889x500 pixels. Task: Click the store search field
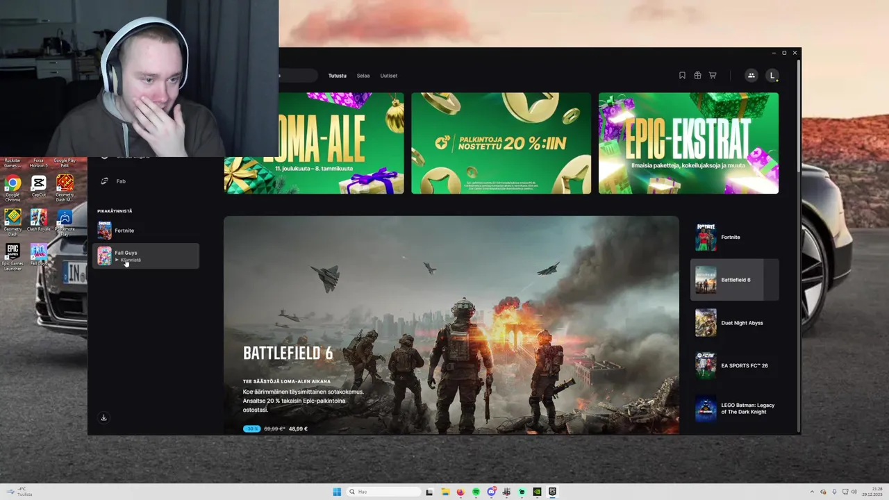tap(299, 76)
